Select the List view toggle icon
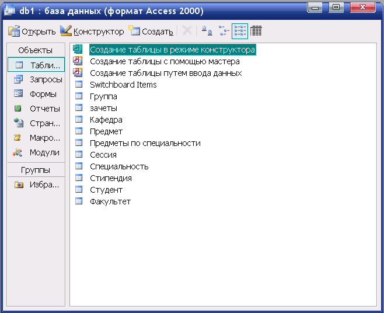This screenshot has height=313, width=384. coord(240,31)
